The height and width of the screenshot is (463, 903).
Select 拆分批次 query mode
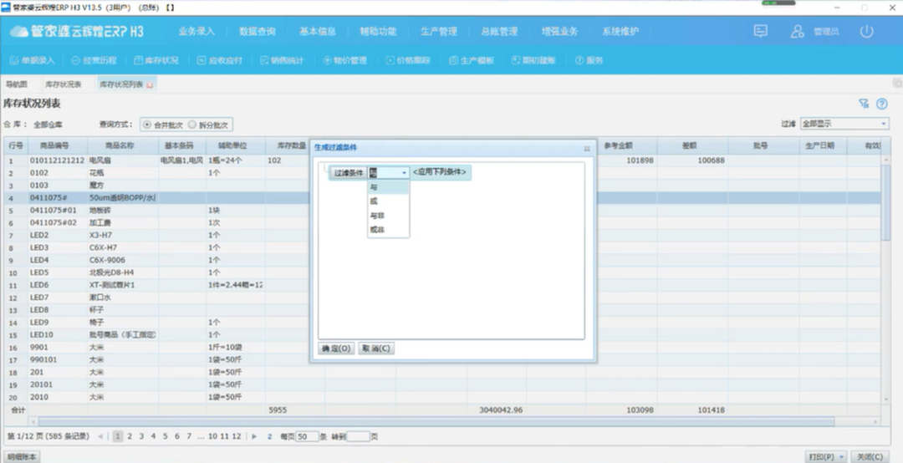click(208, 125)
